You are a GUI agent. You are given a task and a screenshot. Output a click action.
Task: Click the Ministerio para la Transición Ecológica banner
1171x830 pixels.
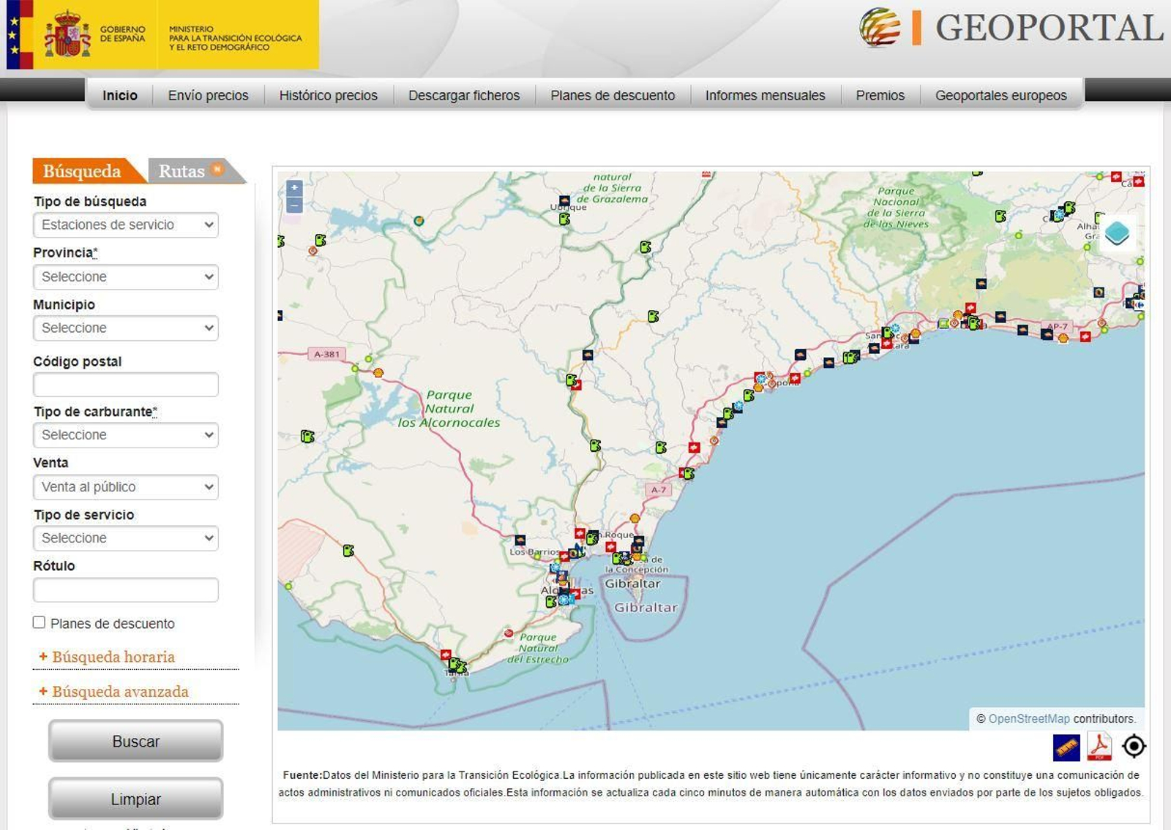click(235, 38)
